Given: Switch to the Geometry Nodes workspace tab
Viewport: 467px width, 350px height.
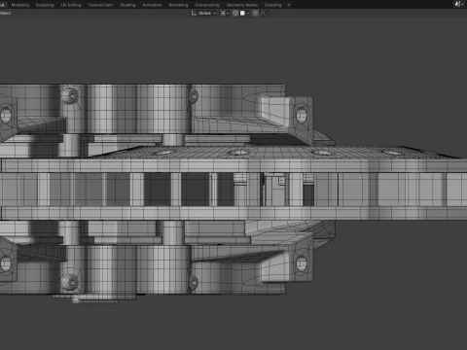Looking at the screenshot, I should 242,5.
